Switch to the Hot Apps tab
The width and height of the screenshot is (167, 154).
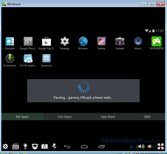click(x=65, y=117)
